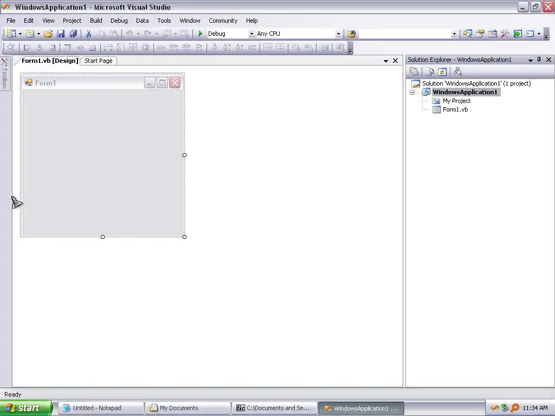Open the empty Find combo box dropdown arrow
This screenshot has width=555, height=416.
coord(454,34)
